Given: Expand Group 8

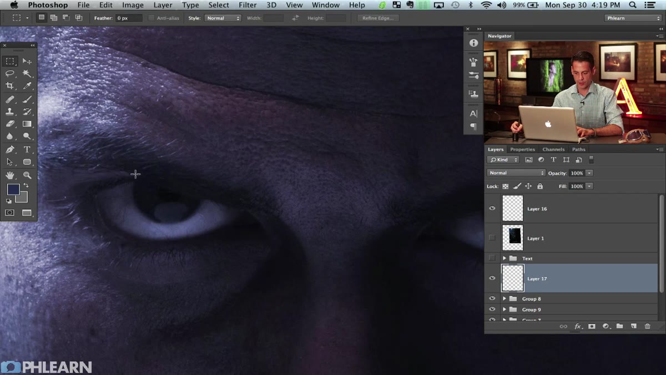Looking at the screenshot, I should (504, 298).
